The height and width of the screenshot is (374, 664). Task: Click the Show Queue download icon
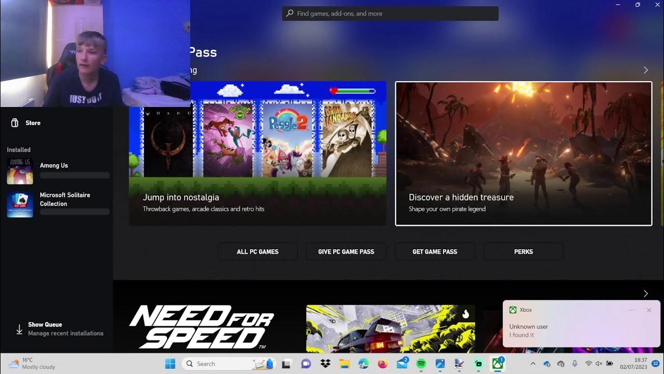coord(19,329)
